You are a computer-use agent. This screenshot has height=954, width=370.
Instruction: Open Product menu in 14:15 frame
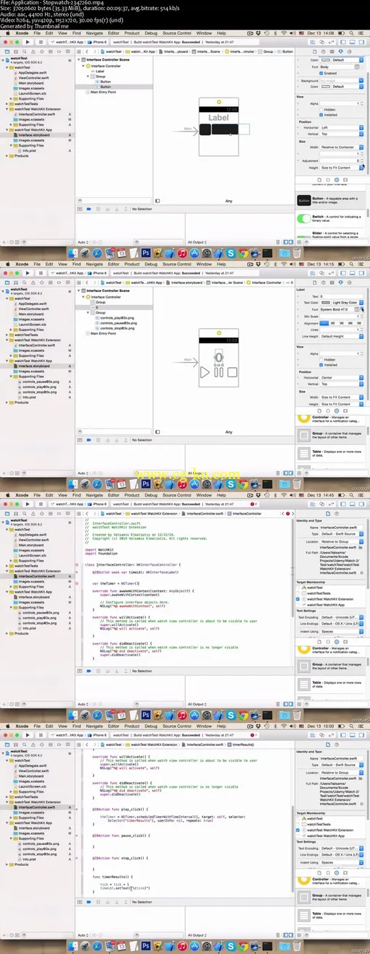(132, 264)
